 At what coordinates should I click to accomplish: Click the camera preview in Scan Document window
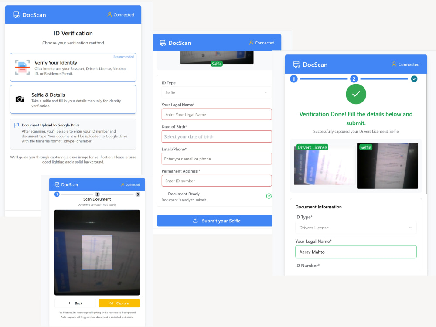point(97,252)
